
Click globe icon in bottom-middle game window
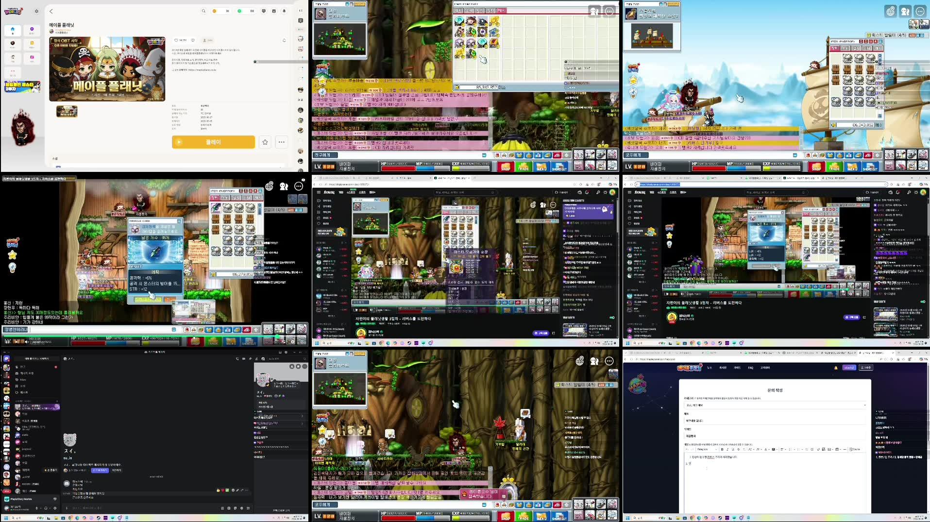[580, 361]
